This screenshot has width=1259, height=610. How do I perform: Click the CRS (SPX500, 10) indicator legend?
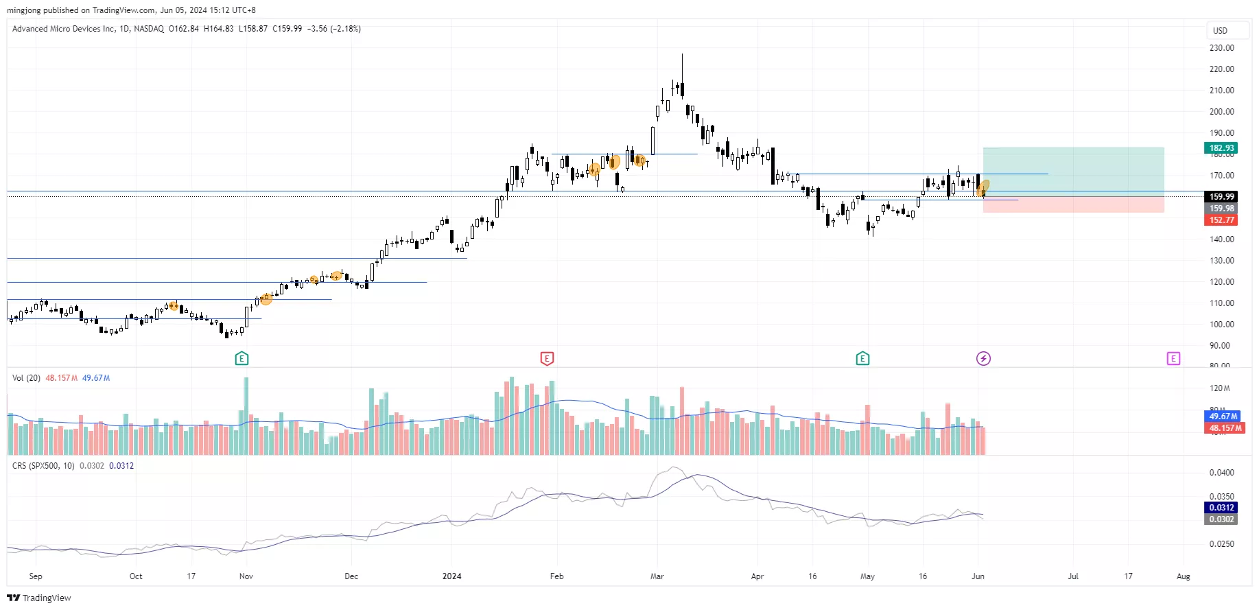pos(43,466)
